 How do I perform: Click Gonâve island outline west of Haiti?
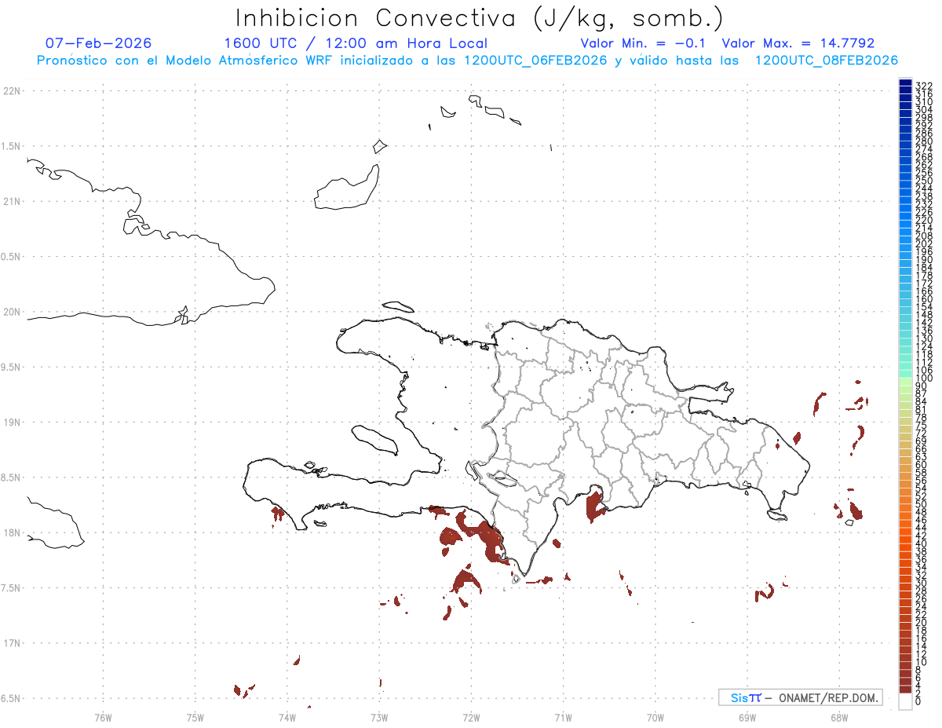(374, 440)
